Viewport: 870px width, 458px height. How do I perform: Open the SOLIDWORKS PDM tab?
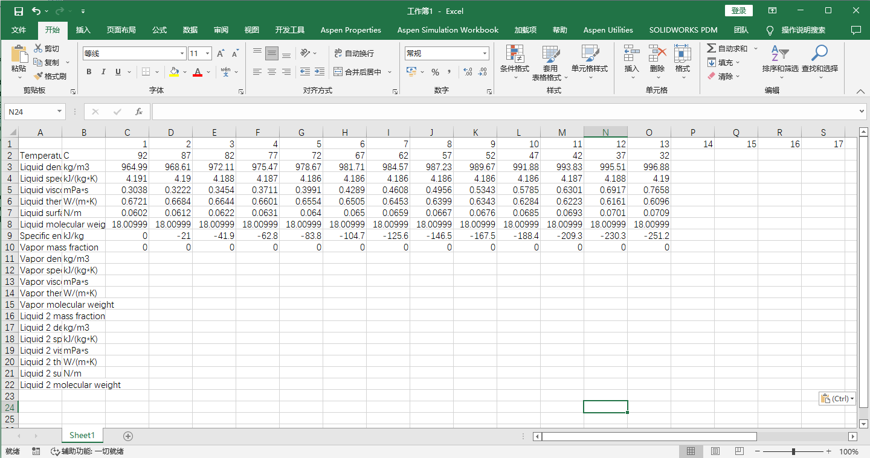click(x=683, y=30)
